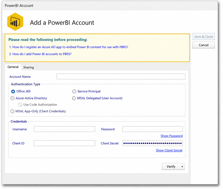Image resolution: width=223 pixels, height=190 pixels.
Task: Click the Cancel button
Action: click(203, 45)
